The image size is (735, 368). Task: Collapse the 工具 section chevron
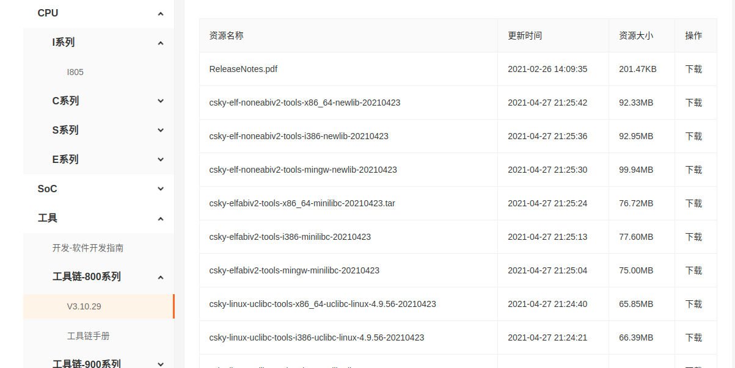(x=161, y=218)
